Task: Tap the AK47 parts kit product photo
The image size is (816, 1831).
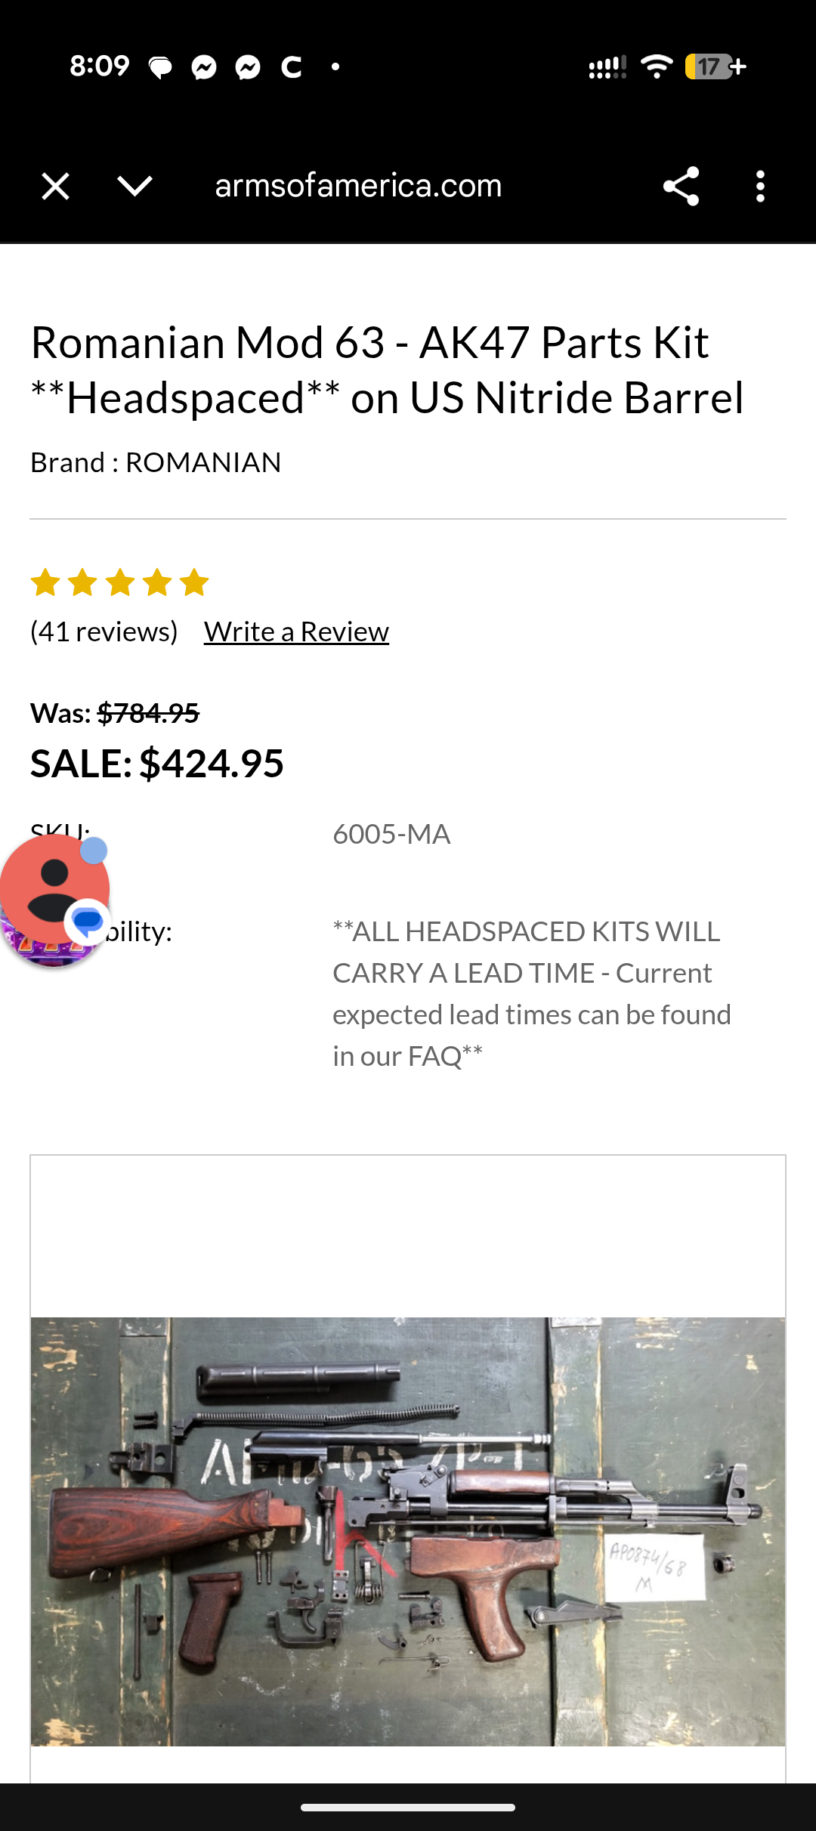Action: pos(408,1531)
